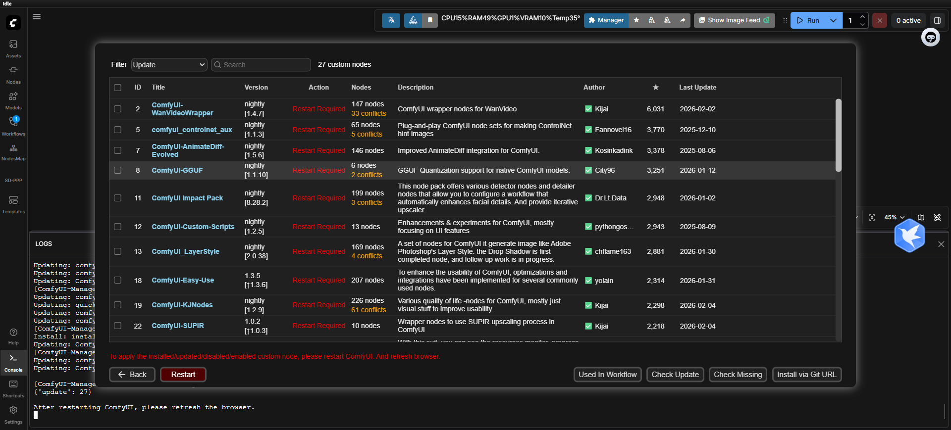This screenshot has height=430, width=951.
Task: Open the Models sidebar panel
Action: [13, 100]
